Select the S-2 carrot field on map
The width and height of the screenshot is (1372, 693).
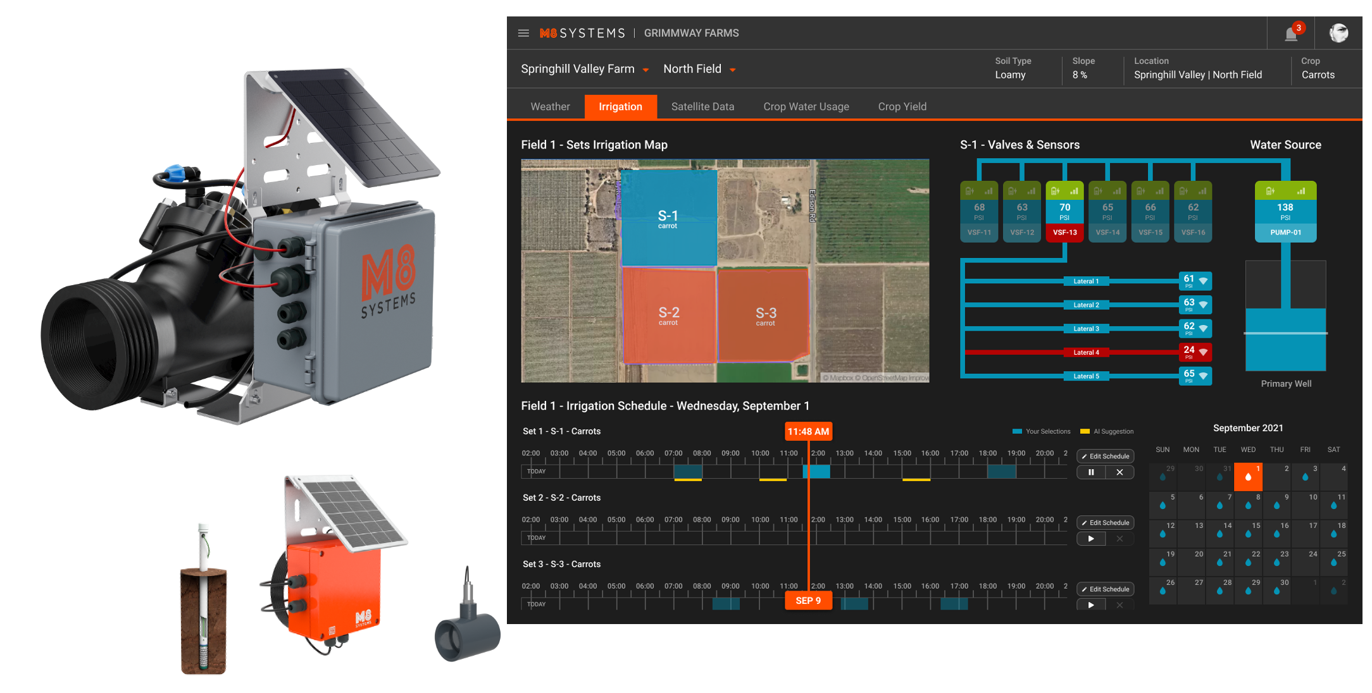click(x=669, y=316)
